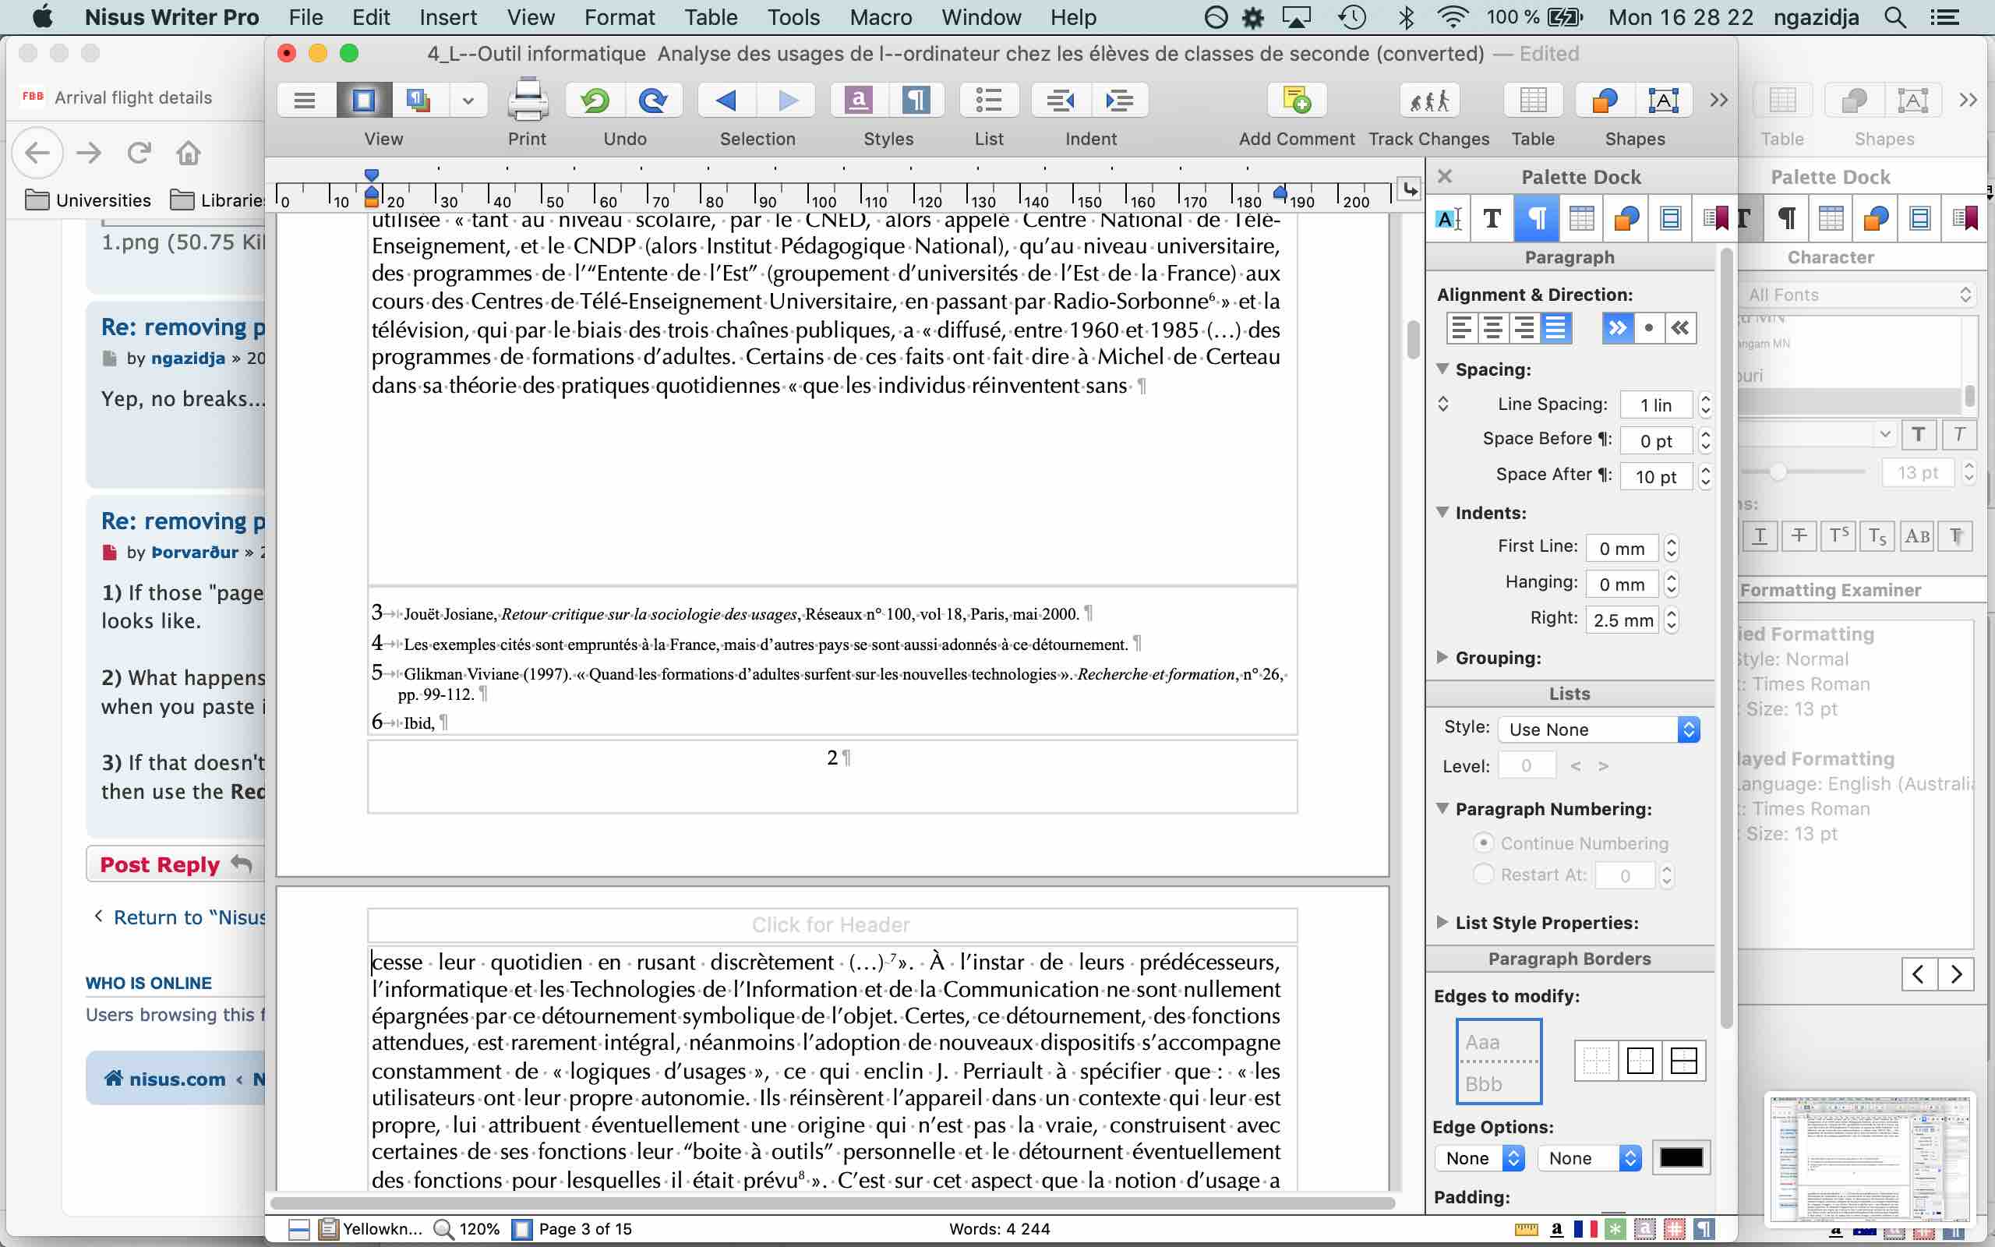Open Table palette in front Palette Dock
1995x1247 pixels.
pyautogui.click(x=1581, y=218)
